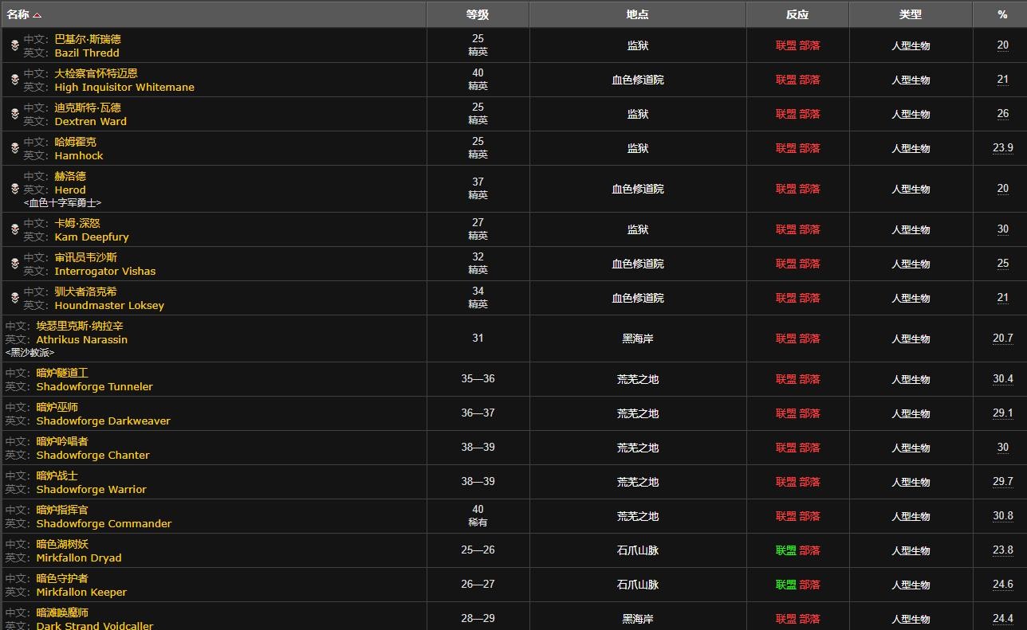Open the Athrikus Narassin NPC link
Viewport: 1027px width, 630px height.
(81, 340)
